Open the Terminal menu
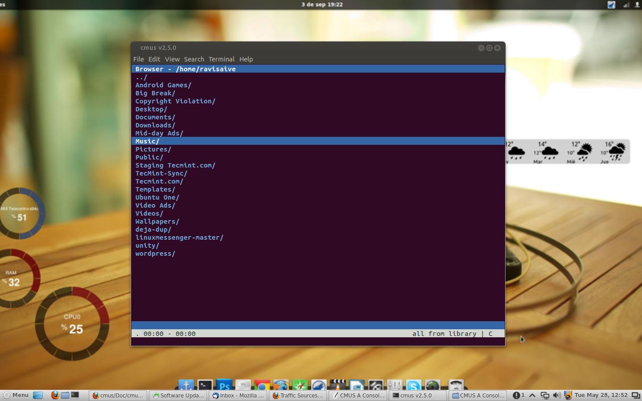642x401 pixels. pos(221,59)
